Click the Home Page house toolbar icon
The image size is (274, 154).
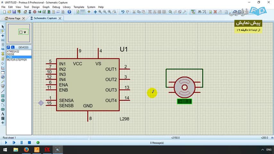tap(25, 12)
